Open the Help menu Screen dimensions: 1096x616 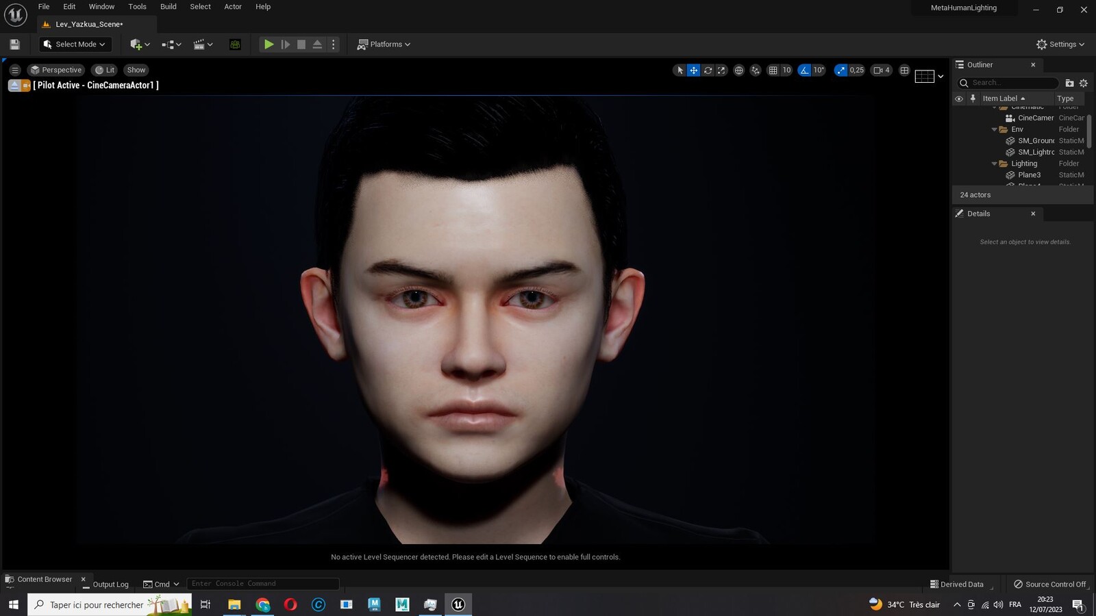pos(263,7)
